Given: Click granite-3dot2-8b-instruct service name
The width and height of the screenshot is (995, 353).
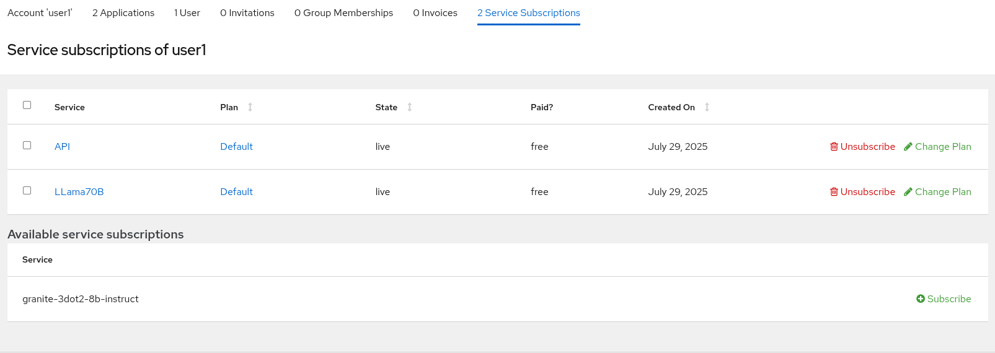Looking at the screenshot, I should coord(81,299).
